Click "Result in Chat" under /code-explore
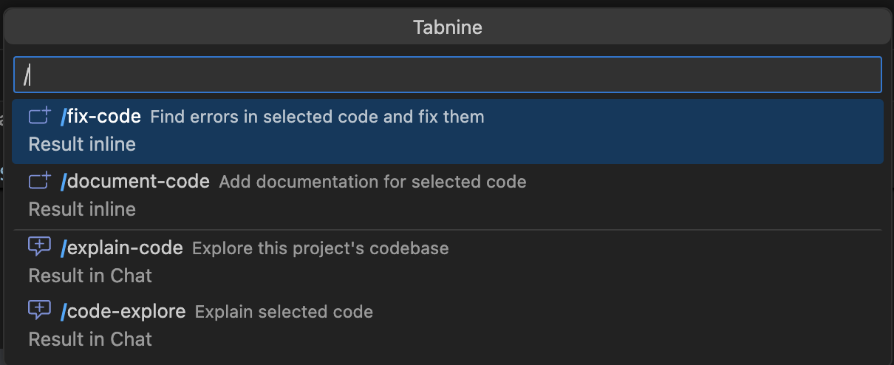 coord(90,339)
